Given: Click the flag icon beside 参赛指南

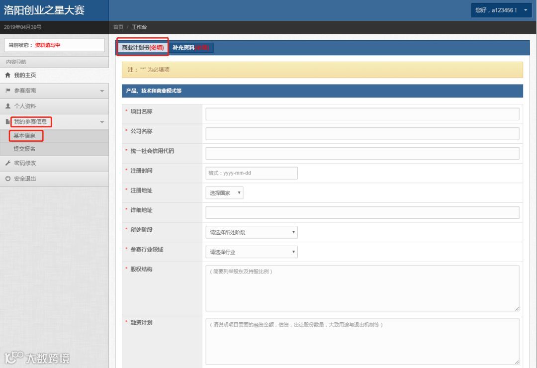Looking at the screenshot, I should [x=7, y=91].
